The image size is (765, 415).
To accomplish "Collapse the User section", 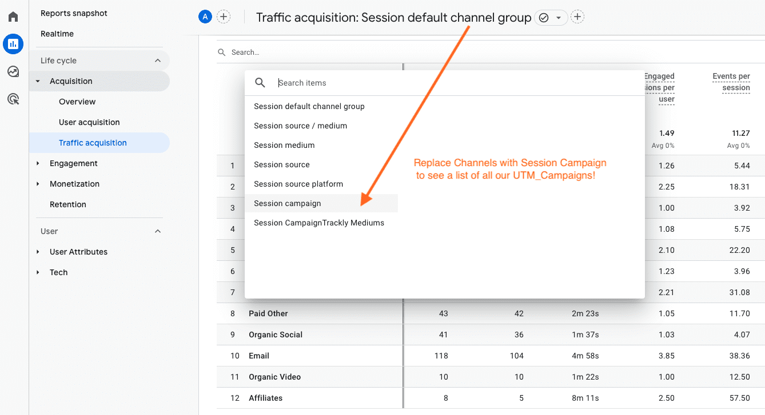I will (158, 231).
